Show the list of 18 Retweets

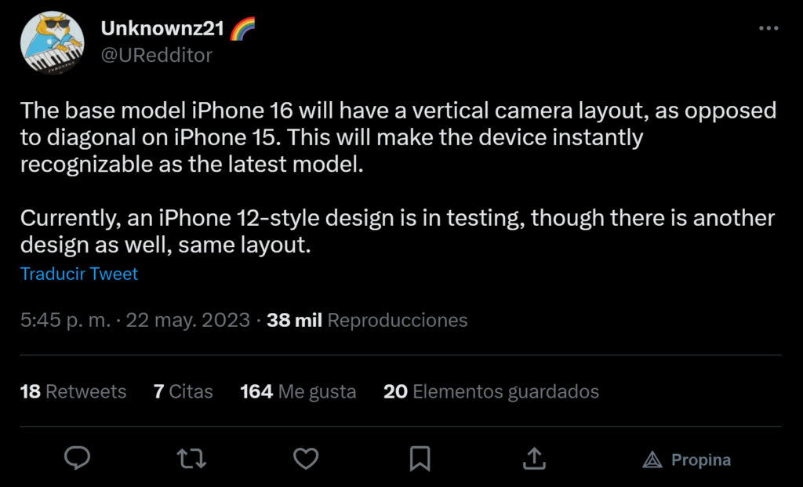pos(73,391)
